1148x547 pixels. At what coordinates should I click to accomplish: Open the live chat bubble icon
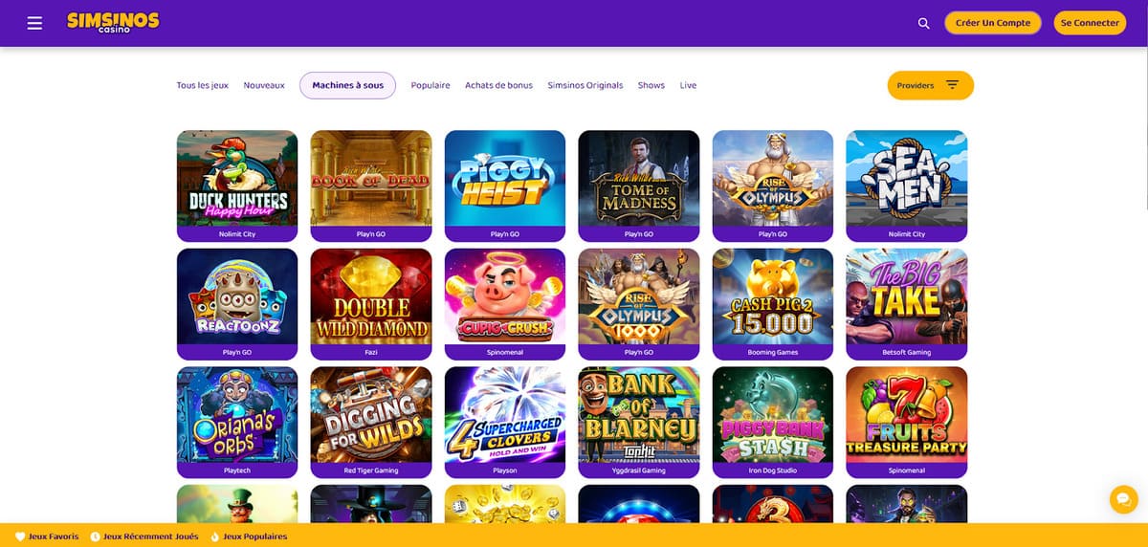pyautogui.click(x=1122, y=499)
